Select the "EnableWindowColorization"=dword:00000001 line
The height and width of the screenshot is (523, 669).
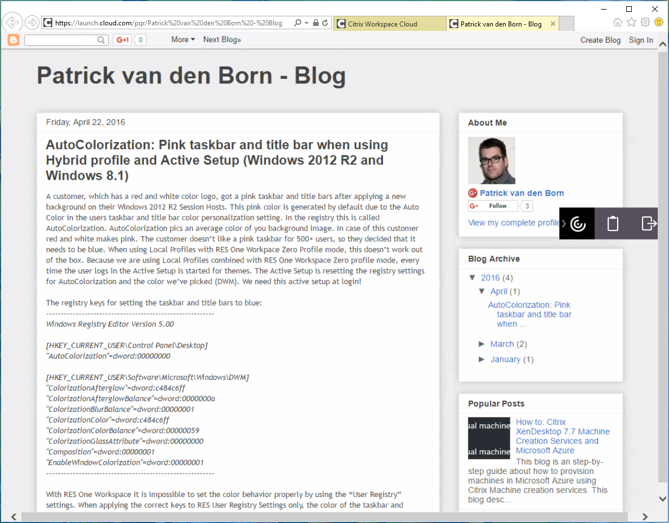125,462
